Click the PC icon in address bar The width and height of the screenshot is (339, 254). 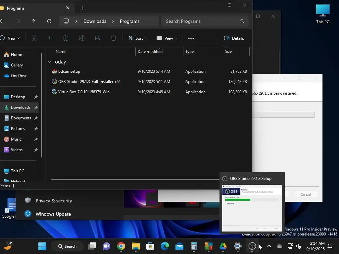click(66, 21)
